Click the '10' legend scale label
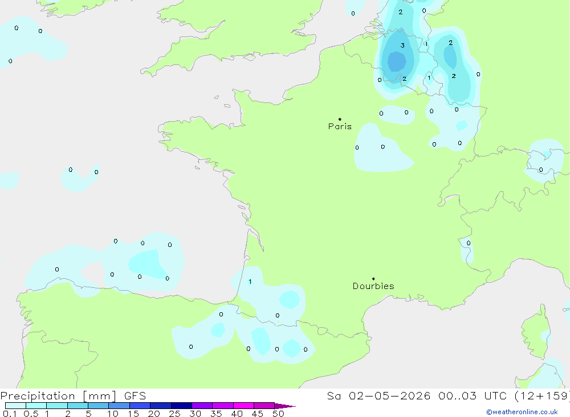This screenshot has width=570, height=417. 113,414
